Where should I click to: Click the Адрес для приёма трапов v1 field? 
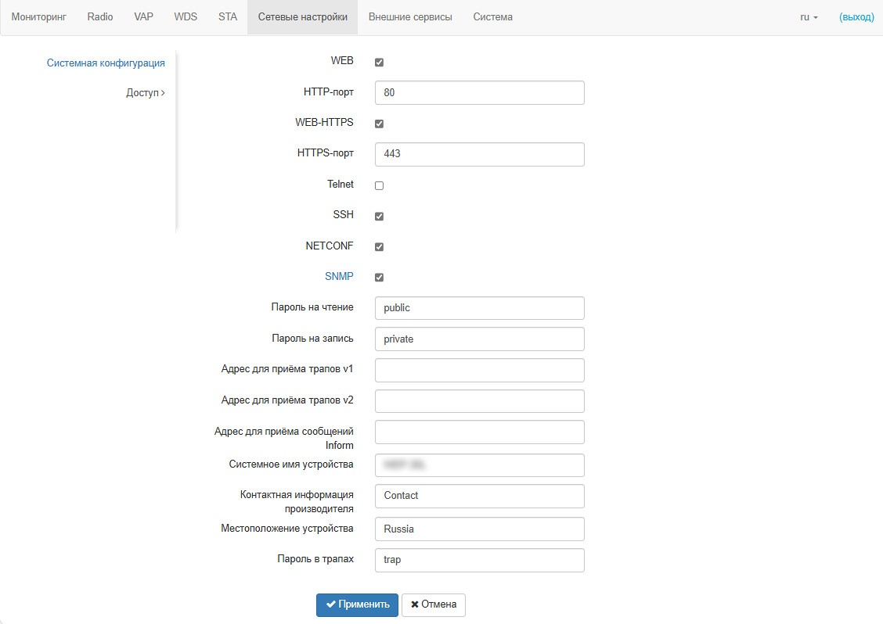479,370
